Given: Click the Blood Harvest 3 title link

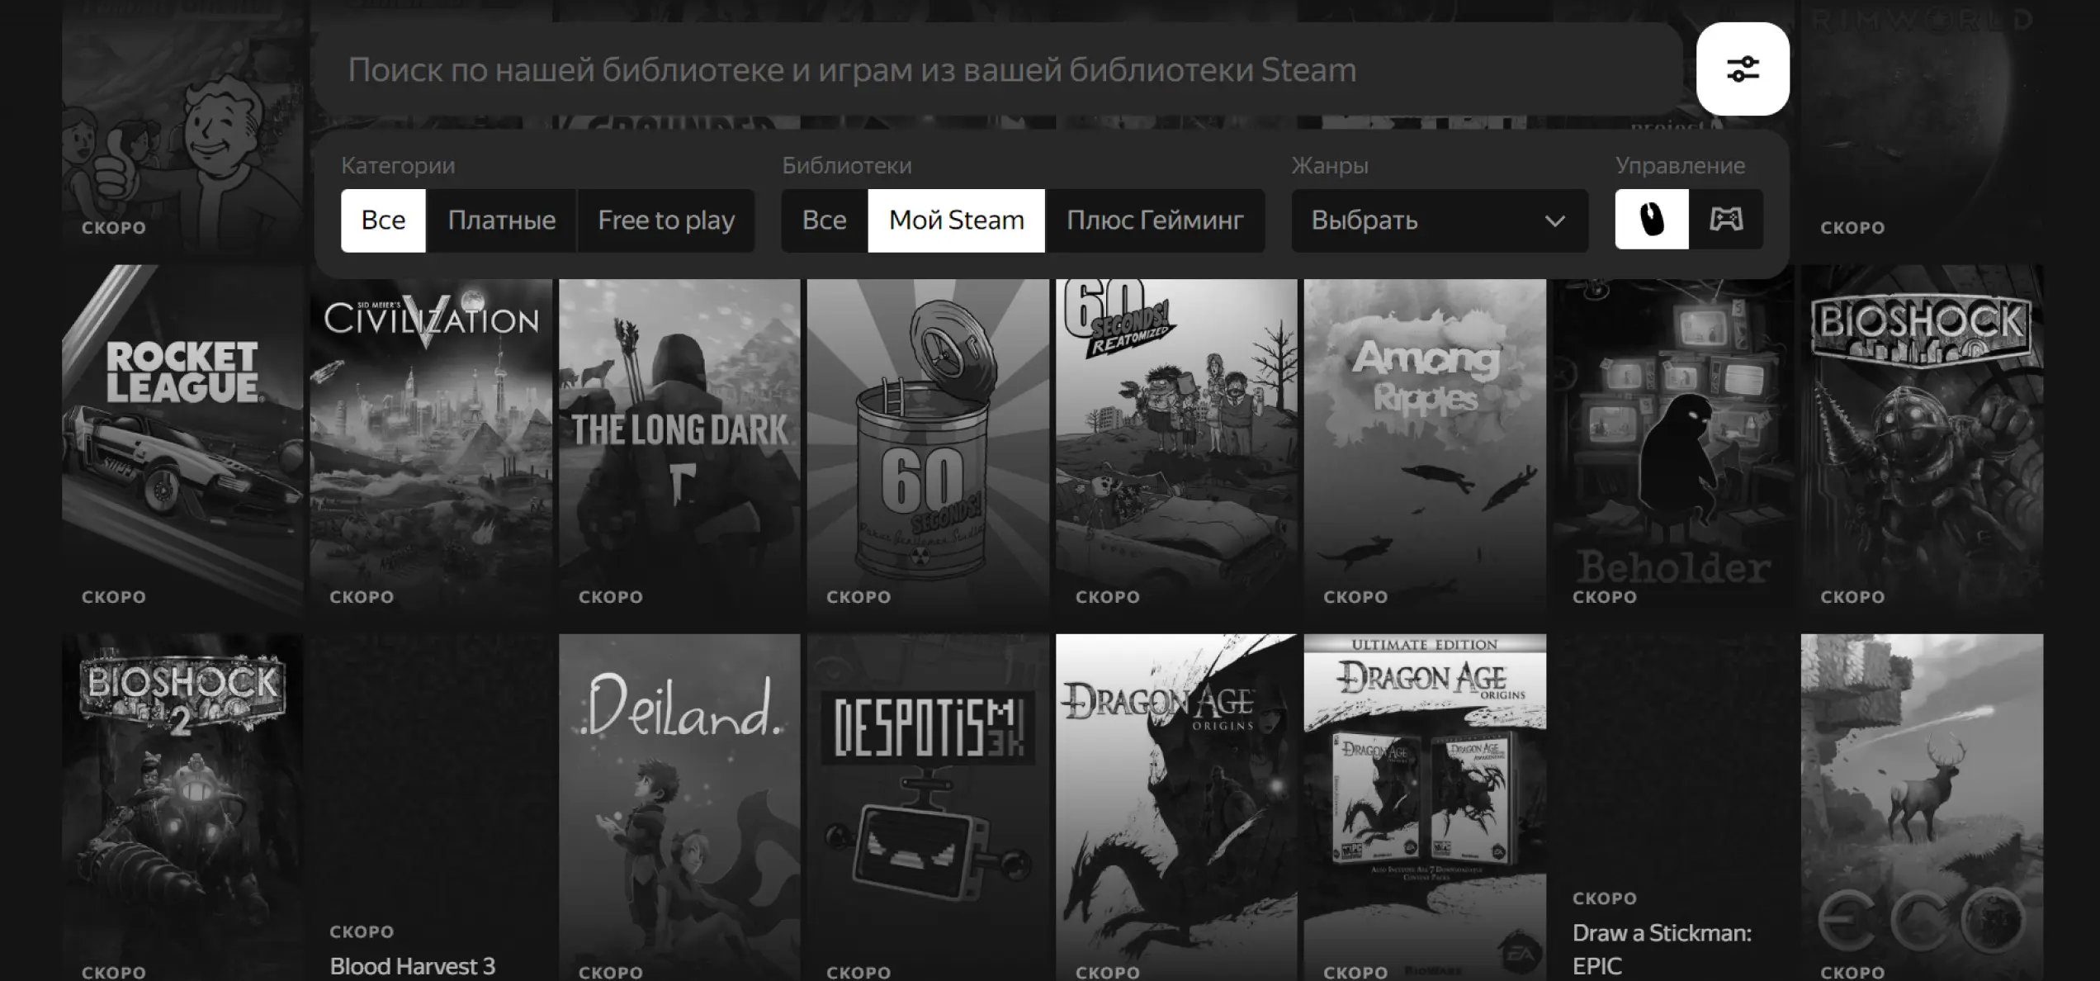Looking at the screenshot, I should pyautogui.click(x=412, y=966).
